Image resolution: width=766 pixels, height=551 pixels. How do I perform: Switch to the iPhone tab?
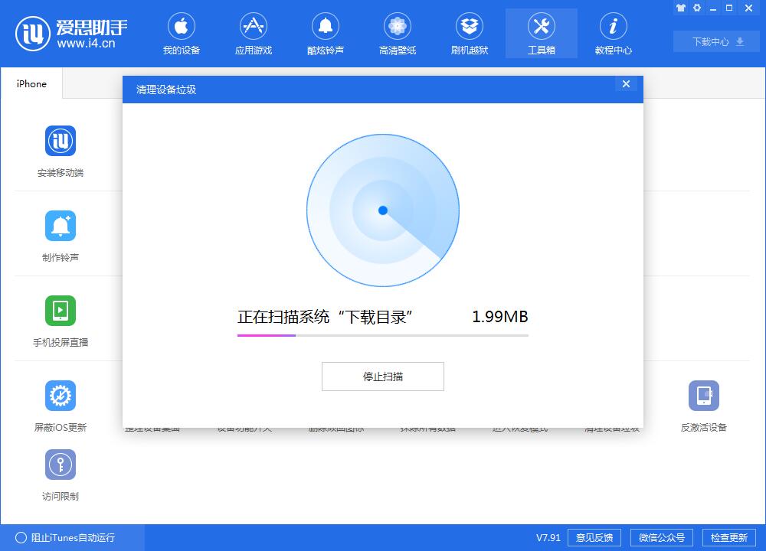(x=30, y=84)
